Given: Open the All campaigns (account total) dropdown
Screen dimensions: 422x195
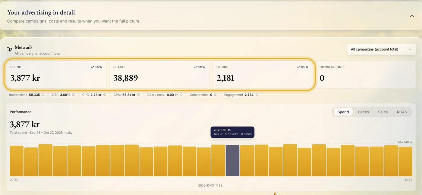Looking at the screenshot, I should [381, 49].
